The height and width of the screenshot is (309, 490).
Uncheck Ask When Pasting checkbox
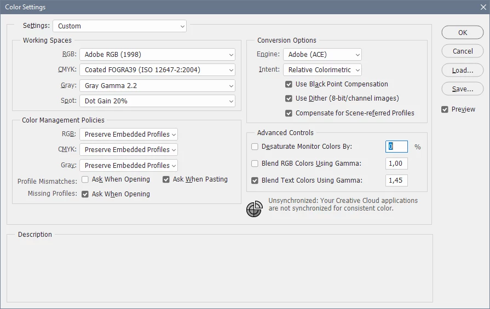coord(166,179)
